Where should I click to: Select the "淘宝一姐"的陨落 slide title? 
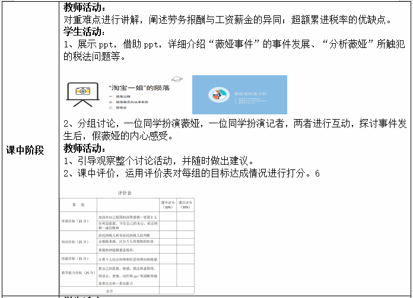click(135, 88)
